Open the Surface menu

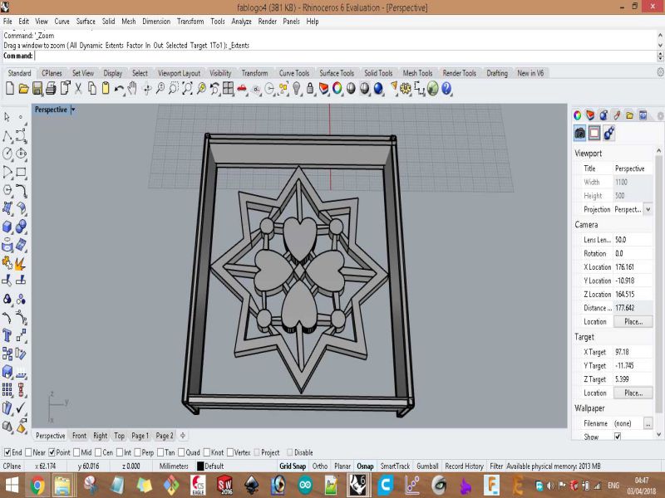pyautogui.click(x=86, y=22)
